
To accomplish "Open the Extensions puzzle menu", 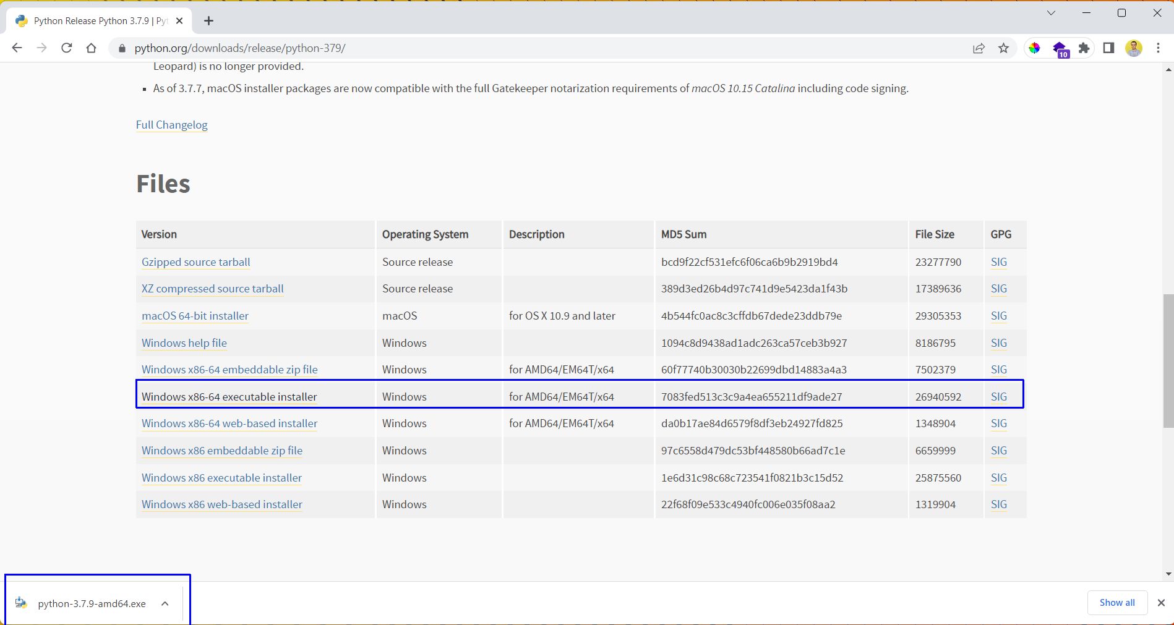I will 1084,48.
